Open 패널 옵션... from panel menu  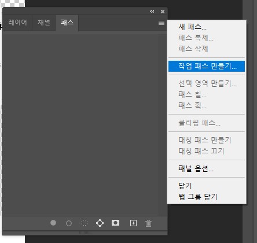(x=207, y=169)
